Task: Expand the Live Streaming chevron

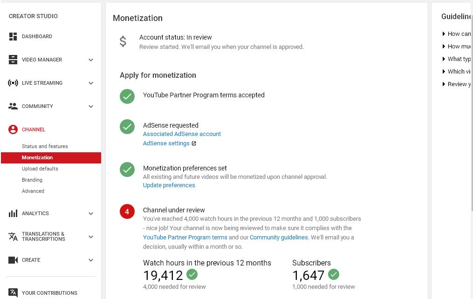Action: pos(91,83)
